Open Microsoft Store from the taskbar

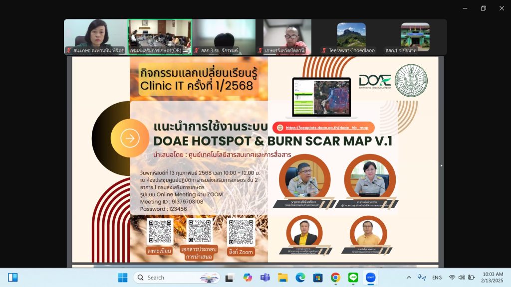point(318,278)
